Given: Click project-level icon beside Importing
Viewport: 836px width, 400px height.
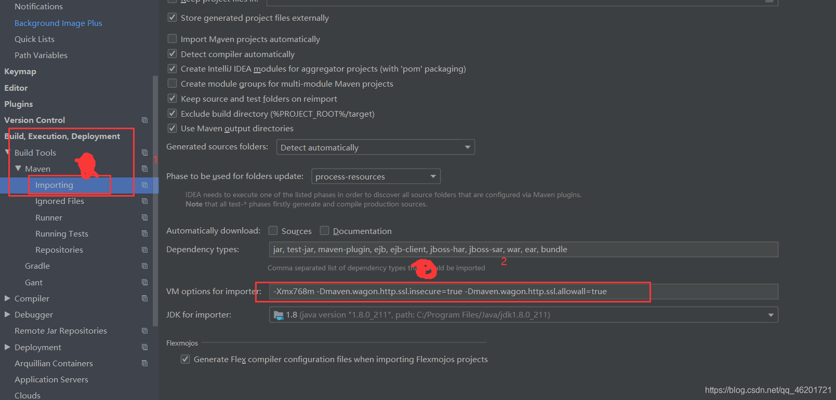Looking at the screenshot, I should point(144,185).
